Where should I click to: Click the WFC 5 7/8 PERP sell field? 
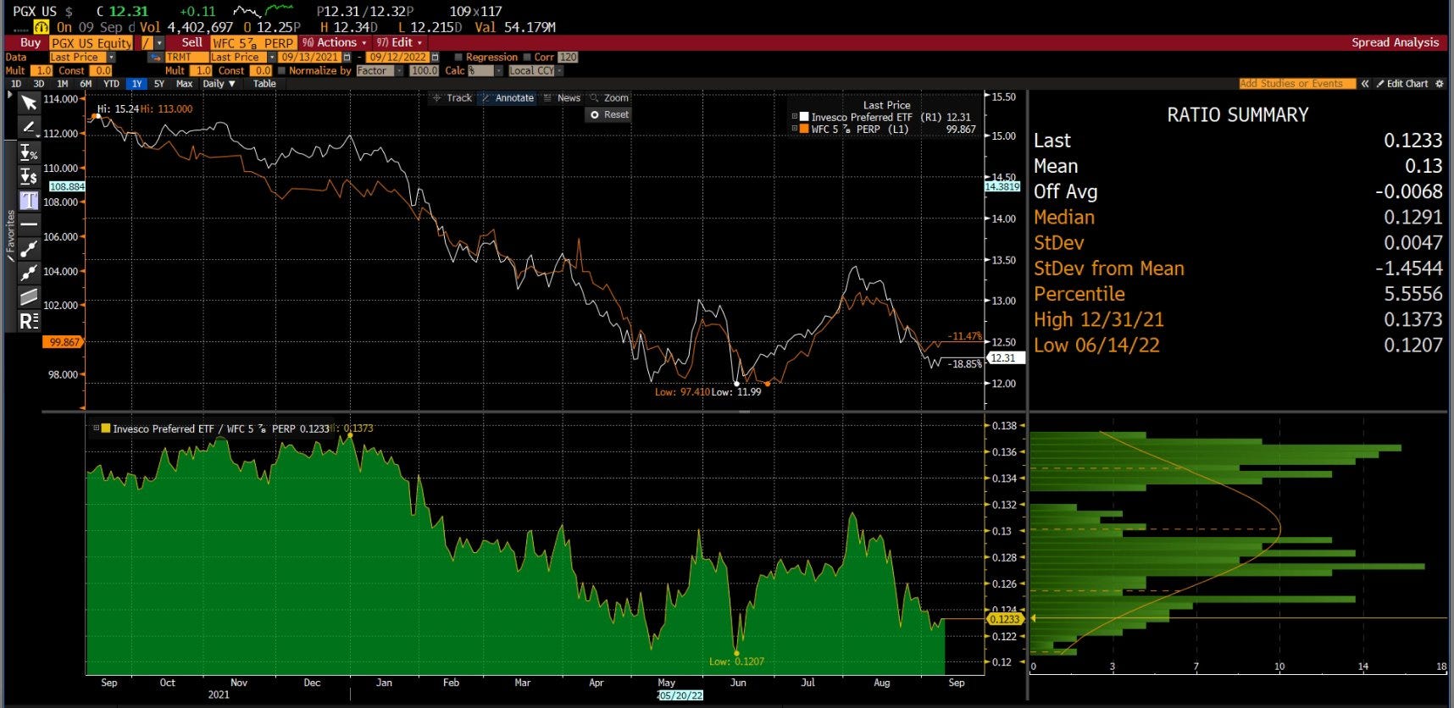point(253,42)
